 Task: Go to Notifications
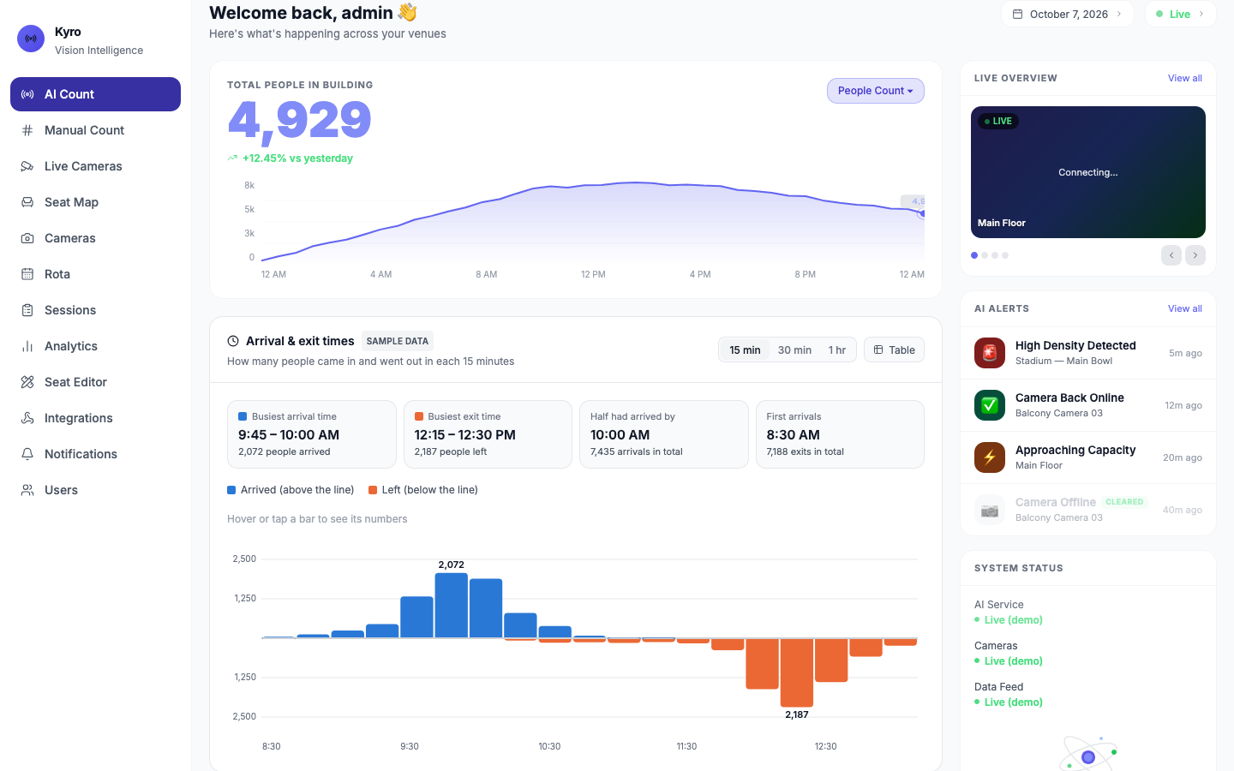click(95, 454)
